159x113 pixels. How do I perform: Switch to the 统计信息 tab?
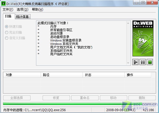23,16
